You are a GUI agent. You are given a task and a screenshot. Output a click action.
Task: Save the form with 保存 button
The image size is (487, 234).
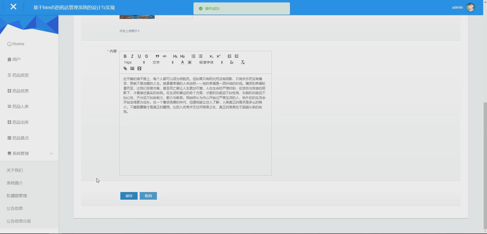(x=129, y=196)
